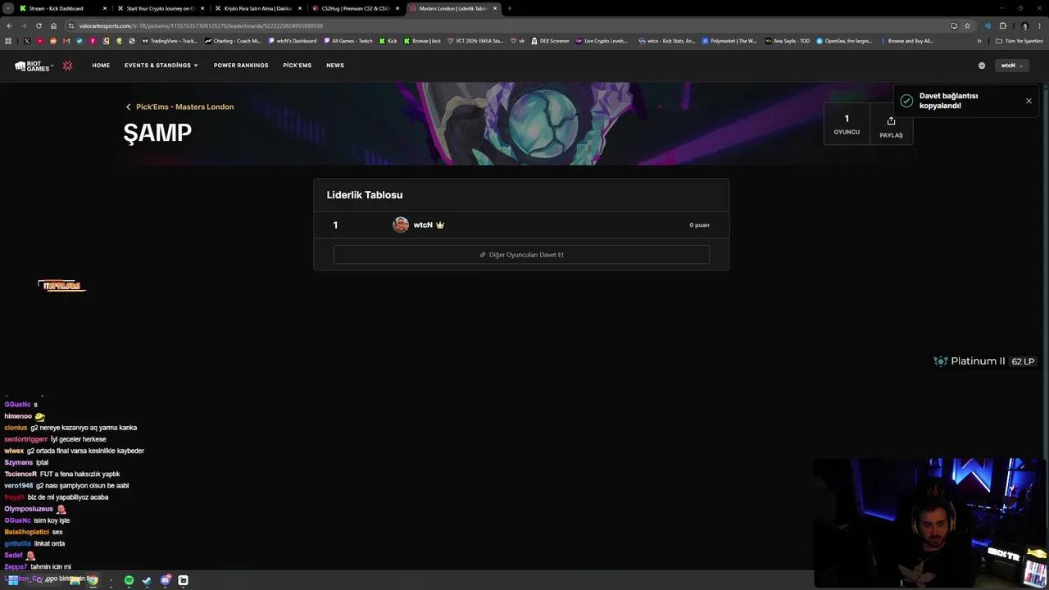The height and width of the screenshot is (590, 1049).
Task: Open the PICK'EMS nav item
Action: click(x=297, y=66)
